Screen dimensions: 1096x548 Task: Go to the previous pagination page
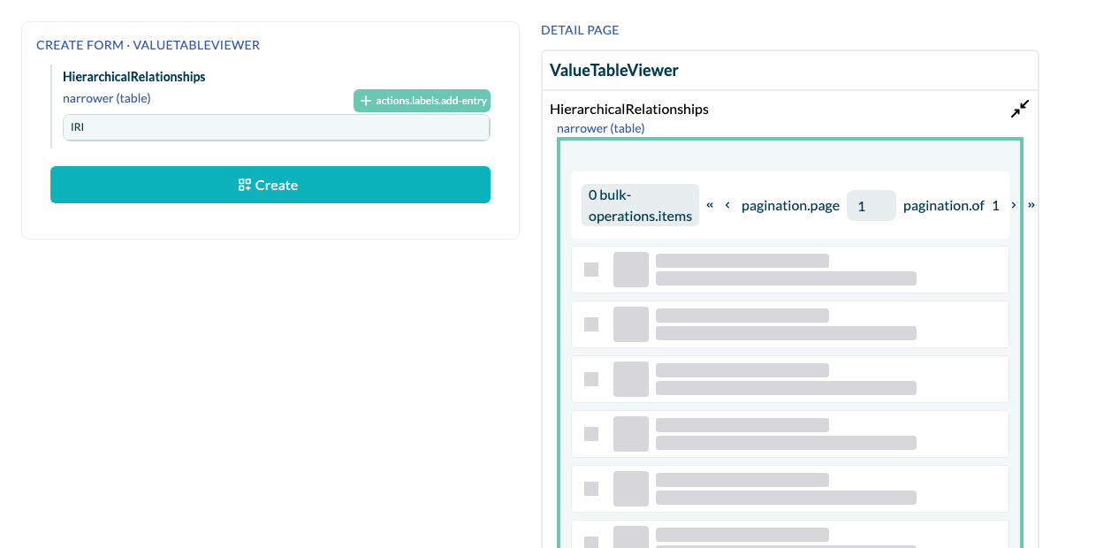pos(727,205)
